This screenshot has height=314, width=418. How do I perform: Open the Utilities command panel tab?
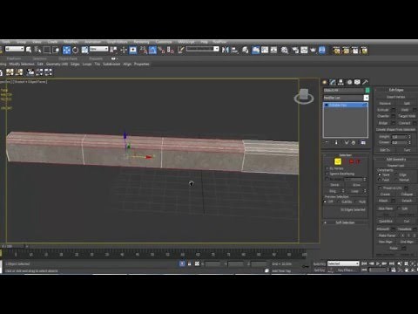point(366,82)
